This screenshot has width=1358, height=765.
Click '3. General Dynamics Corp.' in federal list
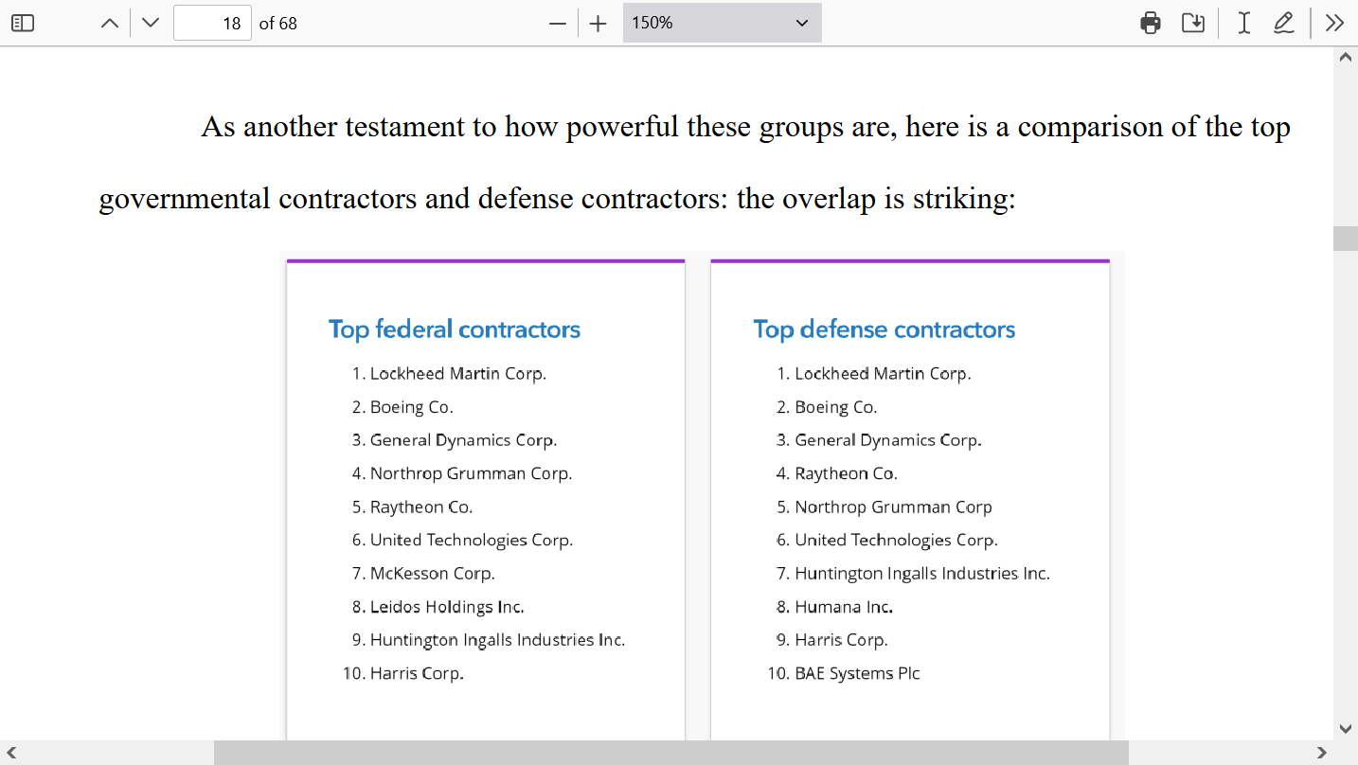455,440
